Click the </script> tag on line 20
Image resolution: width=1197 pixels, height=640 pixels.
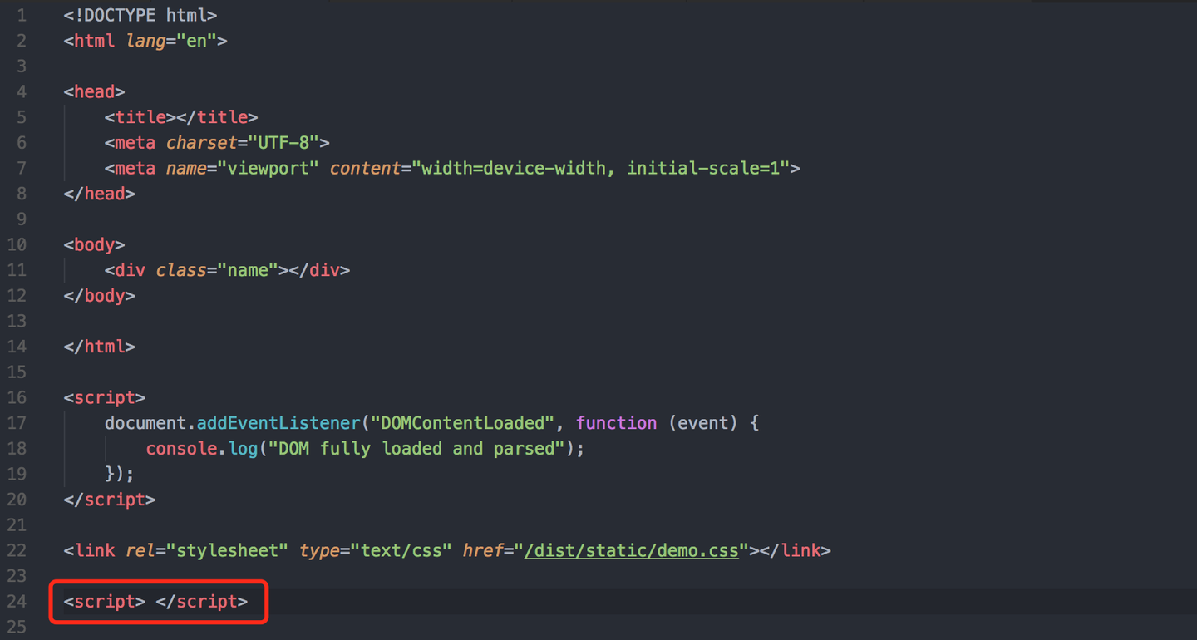click(110, 500)
